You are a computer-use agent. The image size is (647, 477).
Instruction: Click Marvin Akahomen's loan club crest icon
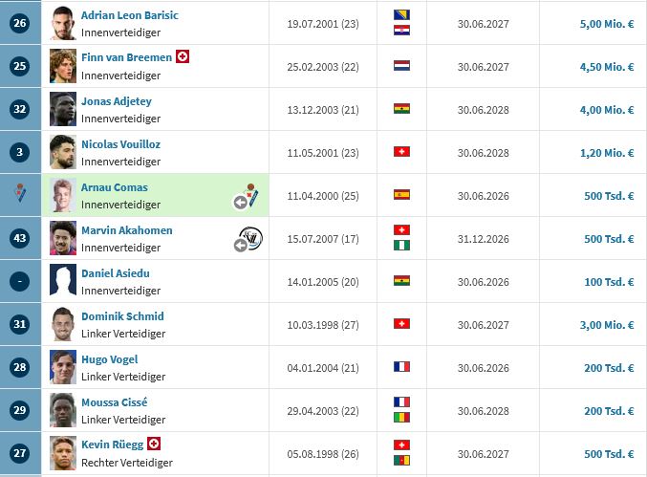pyautogui.click(x=250, y=238)
